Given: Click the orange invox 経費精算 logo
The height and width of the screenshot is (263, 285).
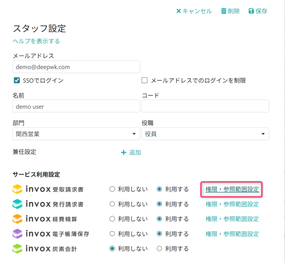Looking at the screenshot, I should [x=17, y=219].
